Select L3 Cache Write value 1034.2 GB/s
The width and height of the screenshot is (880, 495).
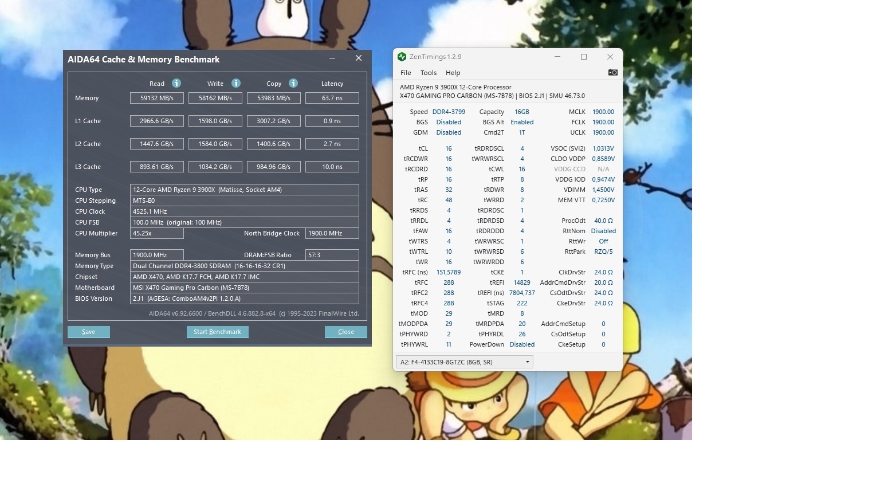tap(215, 167)
